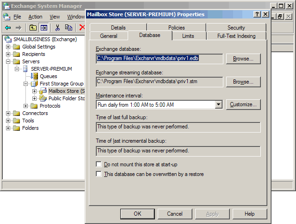Viewport: 296px width, 224px height.
Task: Click the Help button
Action: click(x=250, y=214)
